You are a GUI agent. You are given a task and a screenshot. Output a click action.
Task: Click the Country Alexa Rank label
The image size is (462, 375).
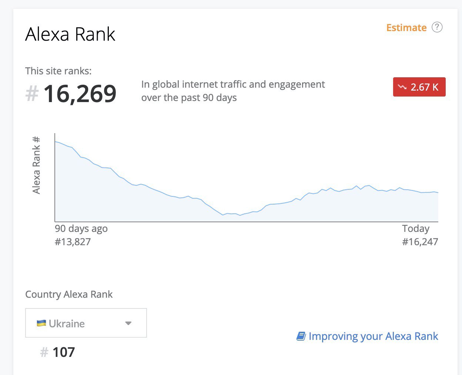pyautogui.click(x=69, y=294)
